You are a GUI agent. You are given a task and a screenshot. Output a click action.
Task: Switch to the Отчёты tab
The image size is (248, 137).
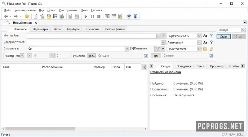[x=234, y=66]
